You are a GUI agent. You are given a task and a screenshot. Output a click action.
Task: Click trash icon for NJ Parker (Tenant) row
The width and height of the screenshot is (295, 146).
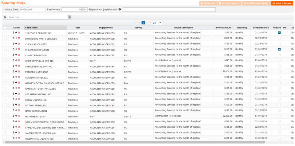19,116
